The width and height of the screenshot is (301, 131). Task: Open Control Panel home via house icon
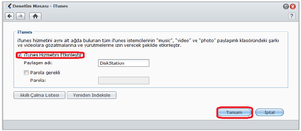point(35,16)
